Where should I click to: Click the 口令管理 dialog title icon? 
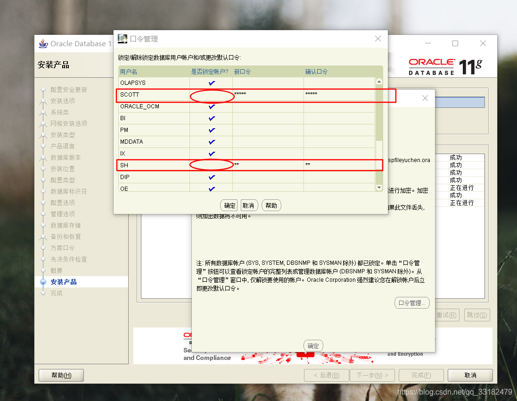click(123, 39)
